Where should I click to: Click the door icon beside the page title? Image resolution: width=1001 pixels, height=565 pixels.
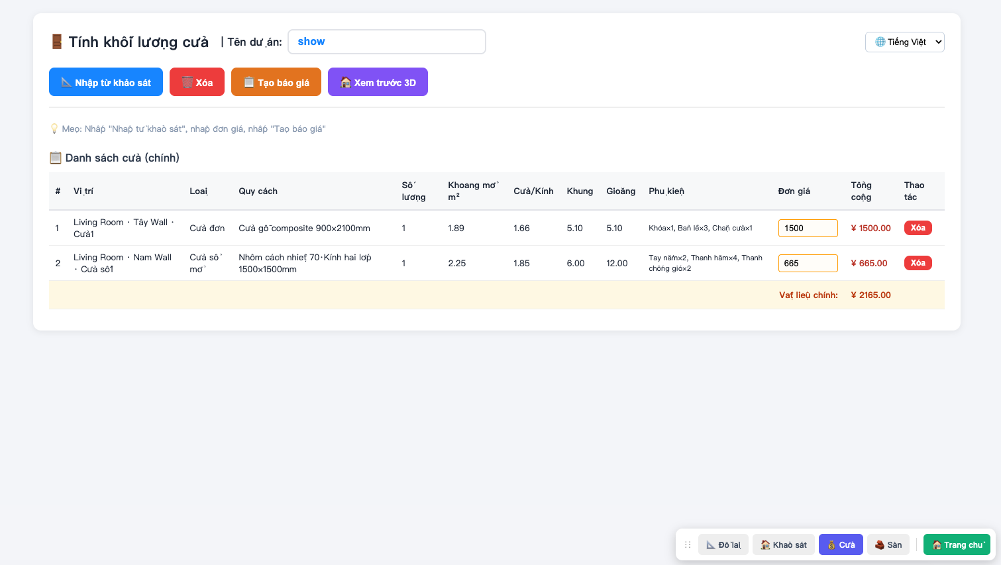pos(57,42)
